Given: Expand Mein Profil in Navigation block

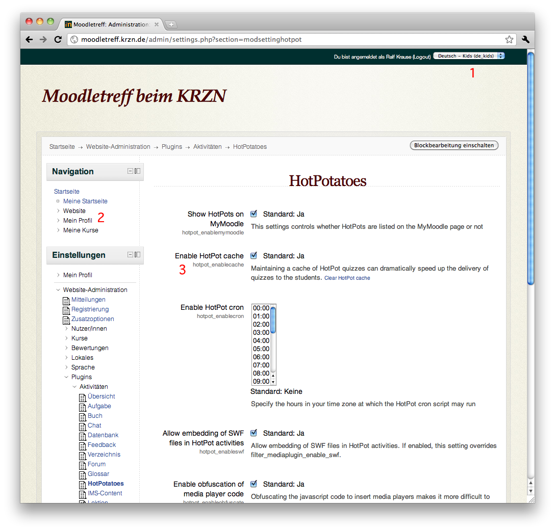Looking at the screenshot, I should [58, 220].
